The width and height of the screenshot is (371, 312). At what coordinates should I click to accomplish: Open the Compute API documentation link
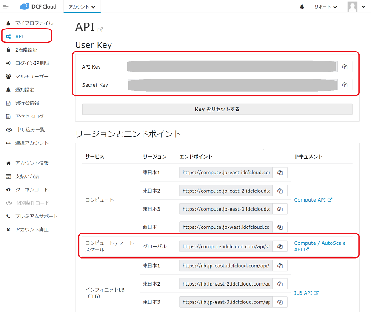pos(313,199)
